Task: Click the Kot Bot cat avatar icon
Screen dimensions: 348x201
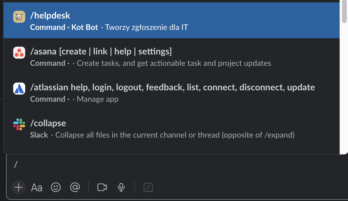Action: tap(19, 16)
